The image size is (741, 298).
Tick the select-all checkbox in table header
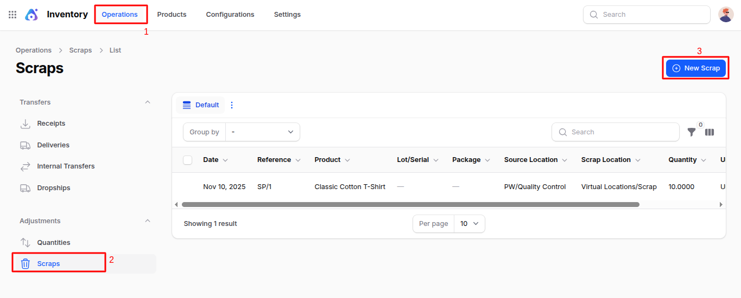tap(188, 160)
